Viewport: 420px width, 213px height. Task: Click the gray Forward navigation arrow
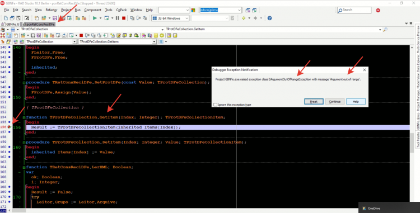255,18
